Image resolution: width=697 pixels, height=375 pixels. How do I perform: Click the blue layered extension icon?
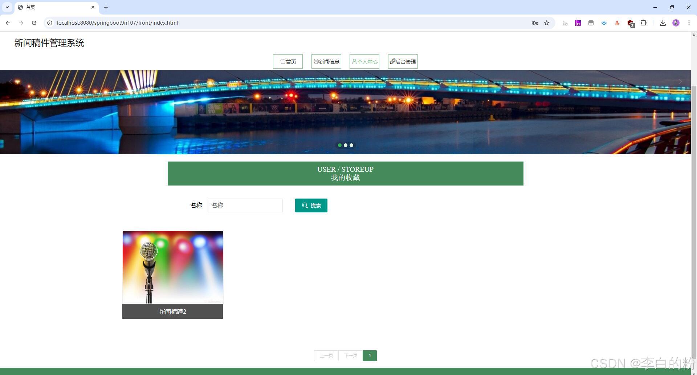pyautogui.click(x=604, y=23)
